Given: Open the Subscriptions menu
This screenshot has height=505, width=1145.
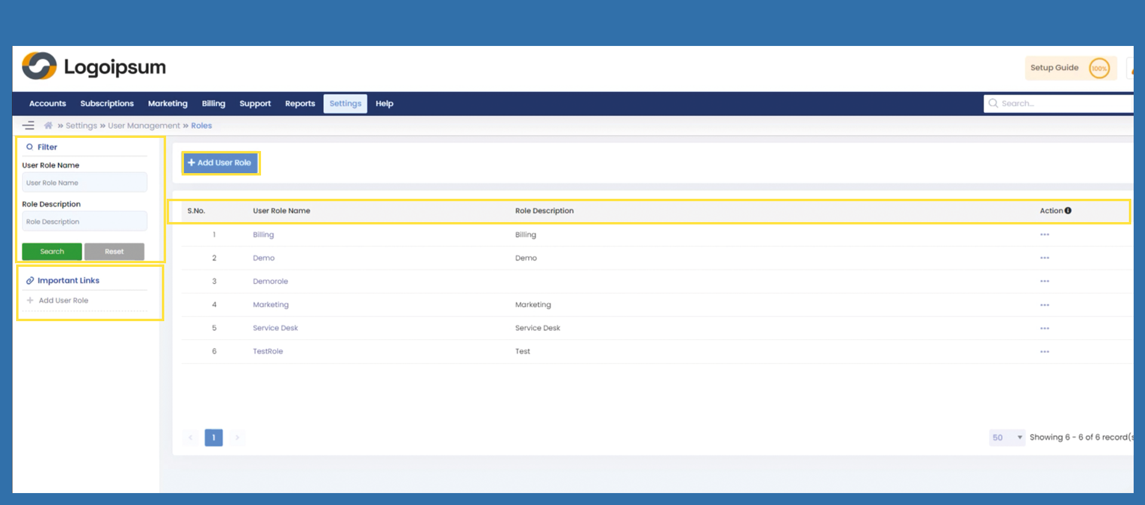Looking at the screenshot, I should click(x=107, y=103).
